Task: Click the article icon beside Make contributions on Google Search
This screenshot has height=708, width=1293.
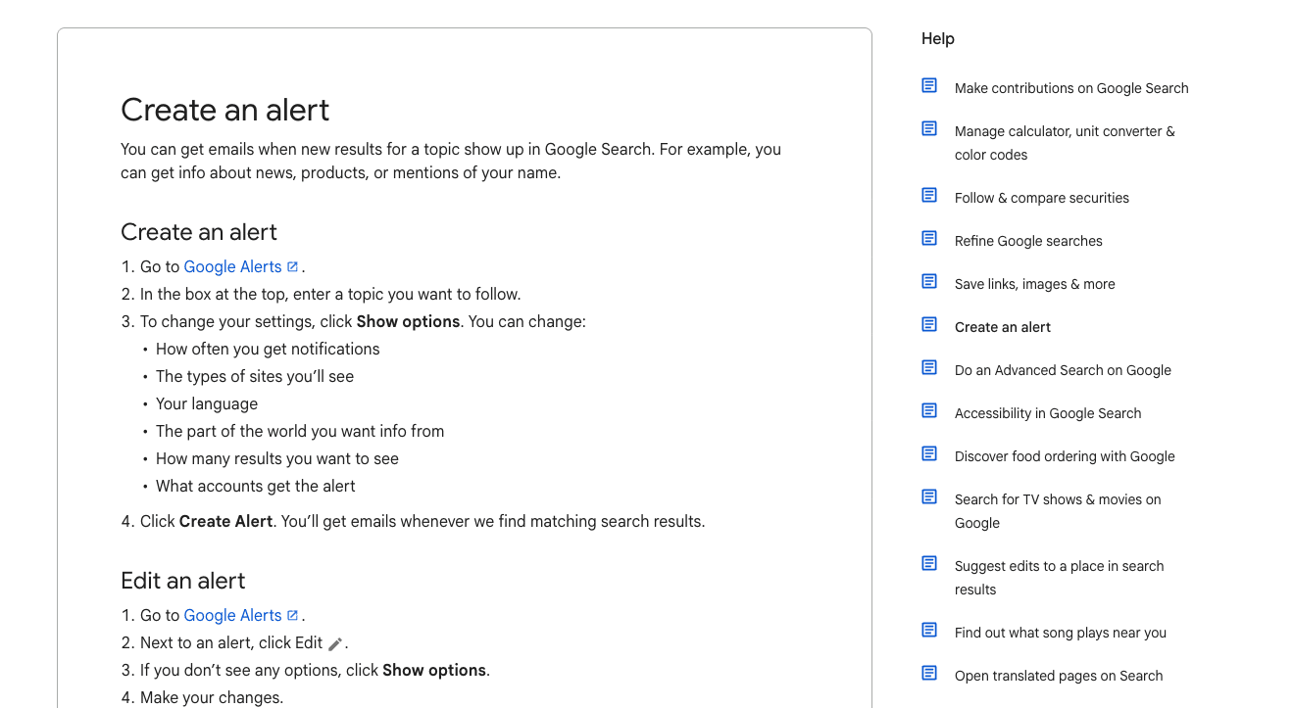Action: [x=929, y=86]
